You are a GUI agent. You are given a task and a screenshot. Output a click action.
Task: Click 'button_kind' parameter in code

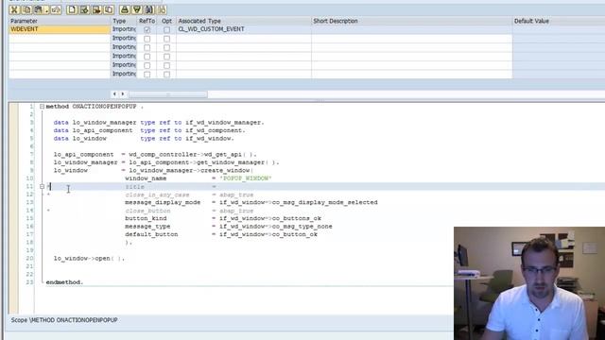(x=146, y=218)
